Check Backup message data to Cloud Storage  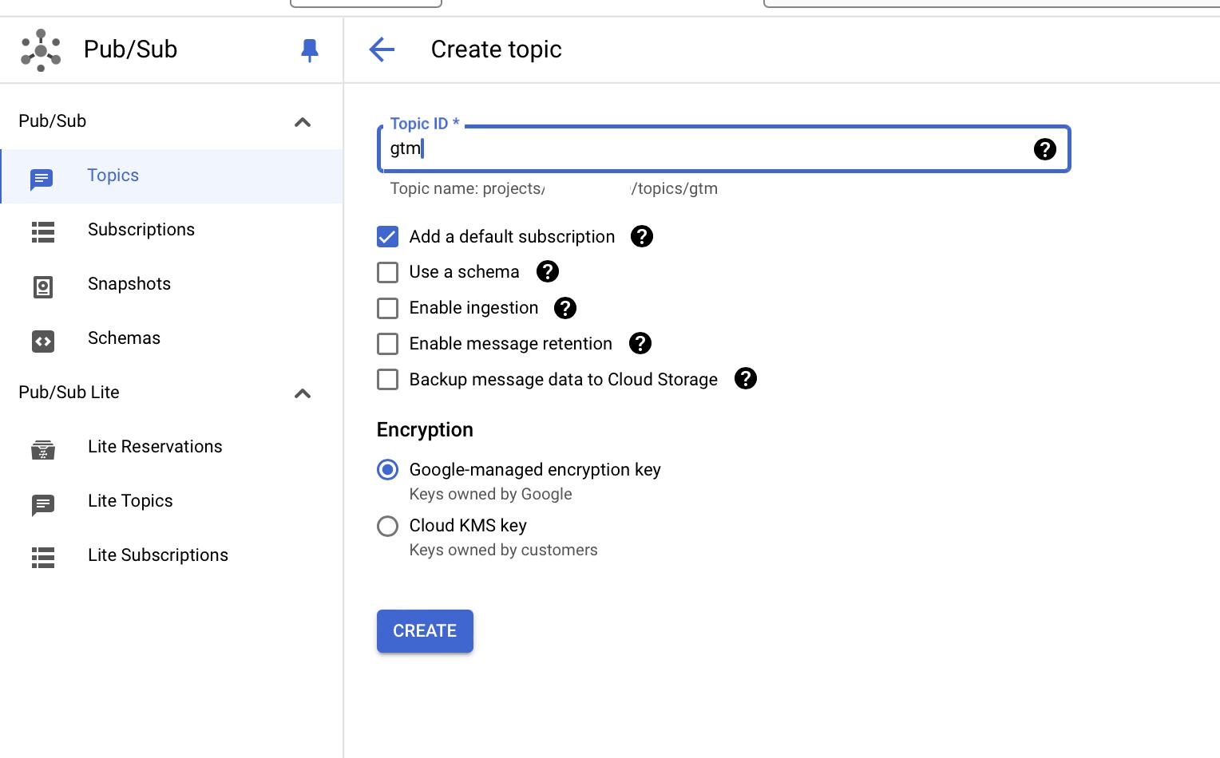click(388, 379)
